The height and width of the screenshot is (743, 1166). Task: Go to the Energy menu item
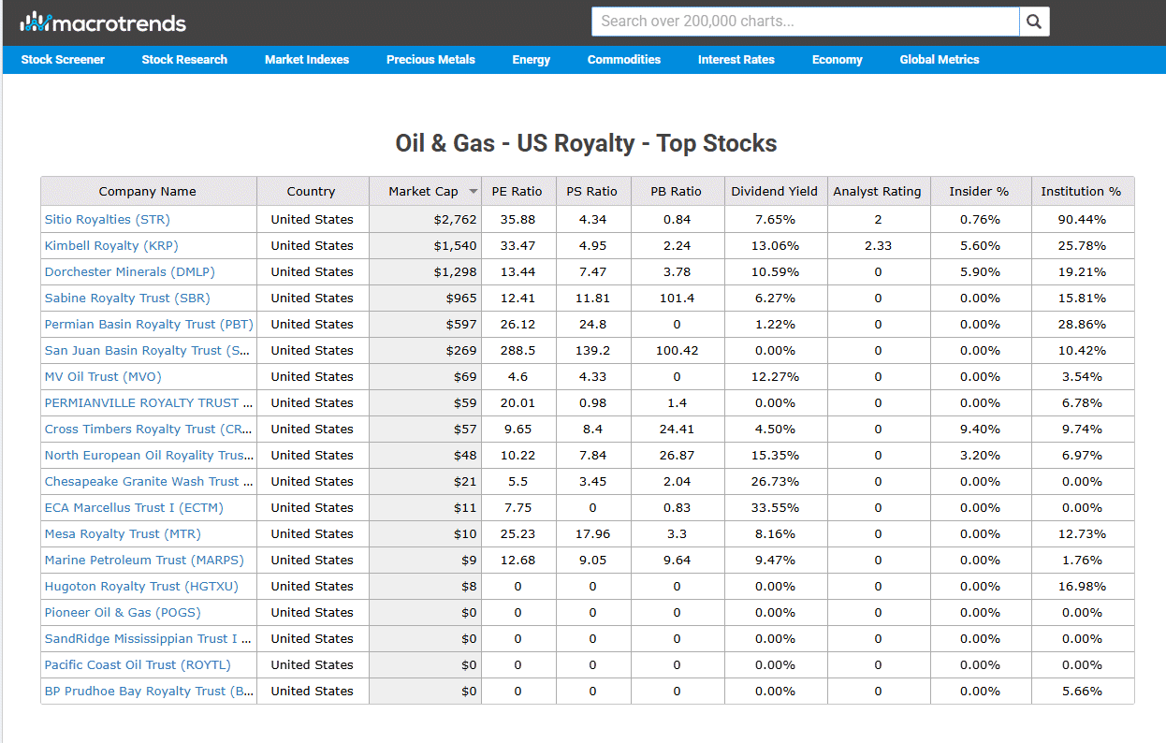(x=532, y=60)
